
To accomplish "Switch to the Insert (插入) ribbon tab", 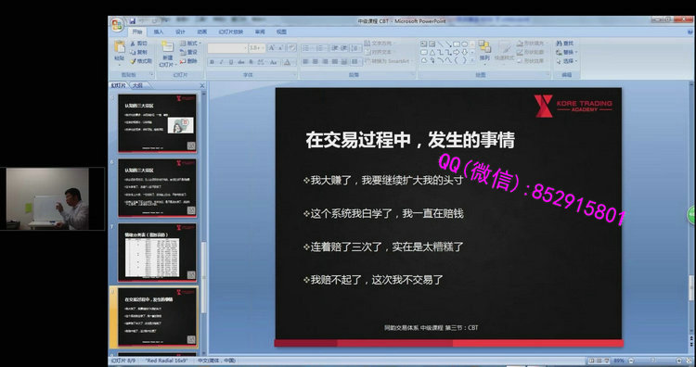I will [x=159, y=32].
